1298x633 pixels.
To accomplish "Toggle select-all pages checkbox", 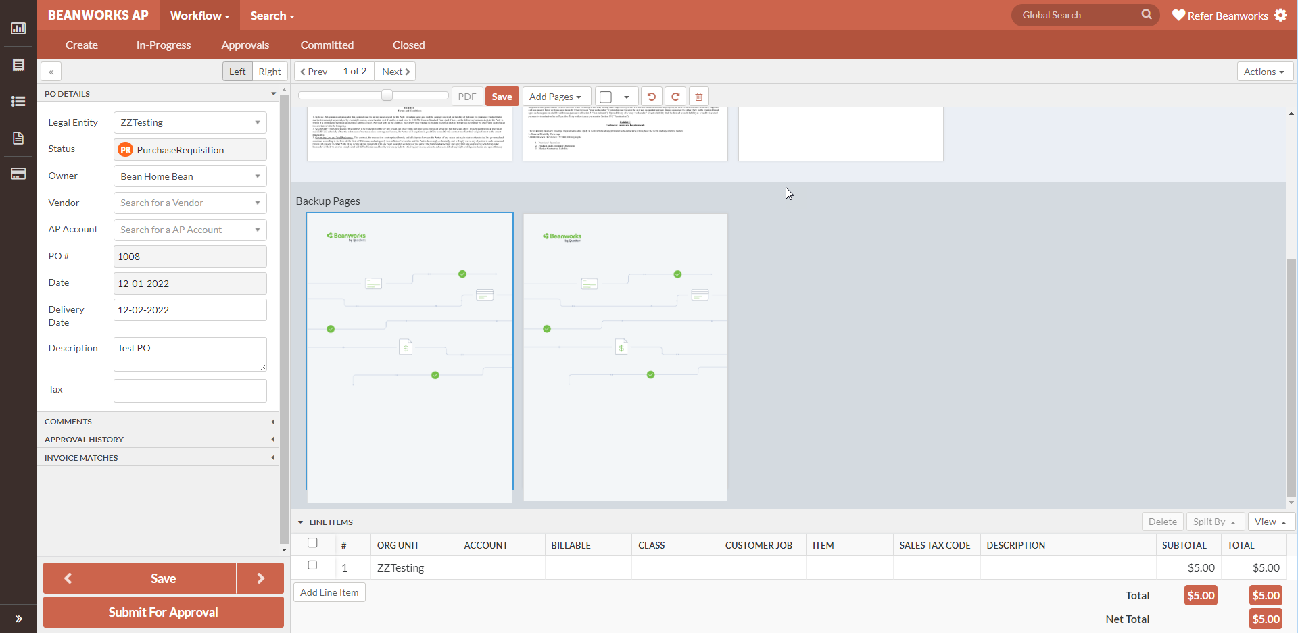I will (x=606, y=97).
